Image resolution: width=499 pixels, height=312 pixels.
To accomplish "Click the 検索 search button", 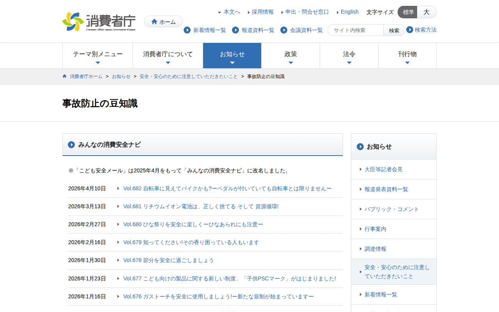I will pyautogui.click(x=394, y=30).
